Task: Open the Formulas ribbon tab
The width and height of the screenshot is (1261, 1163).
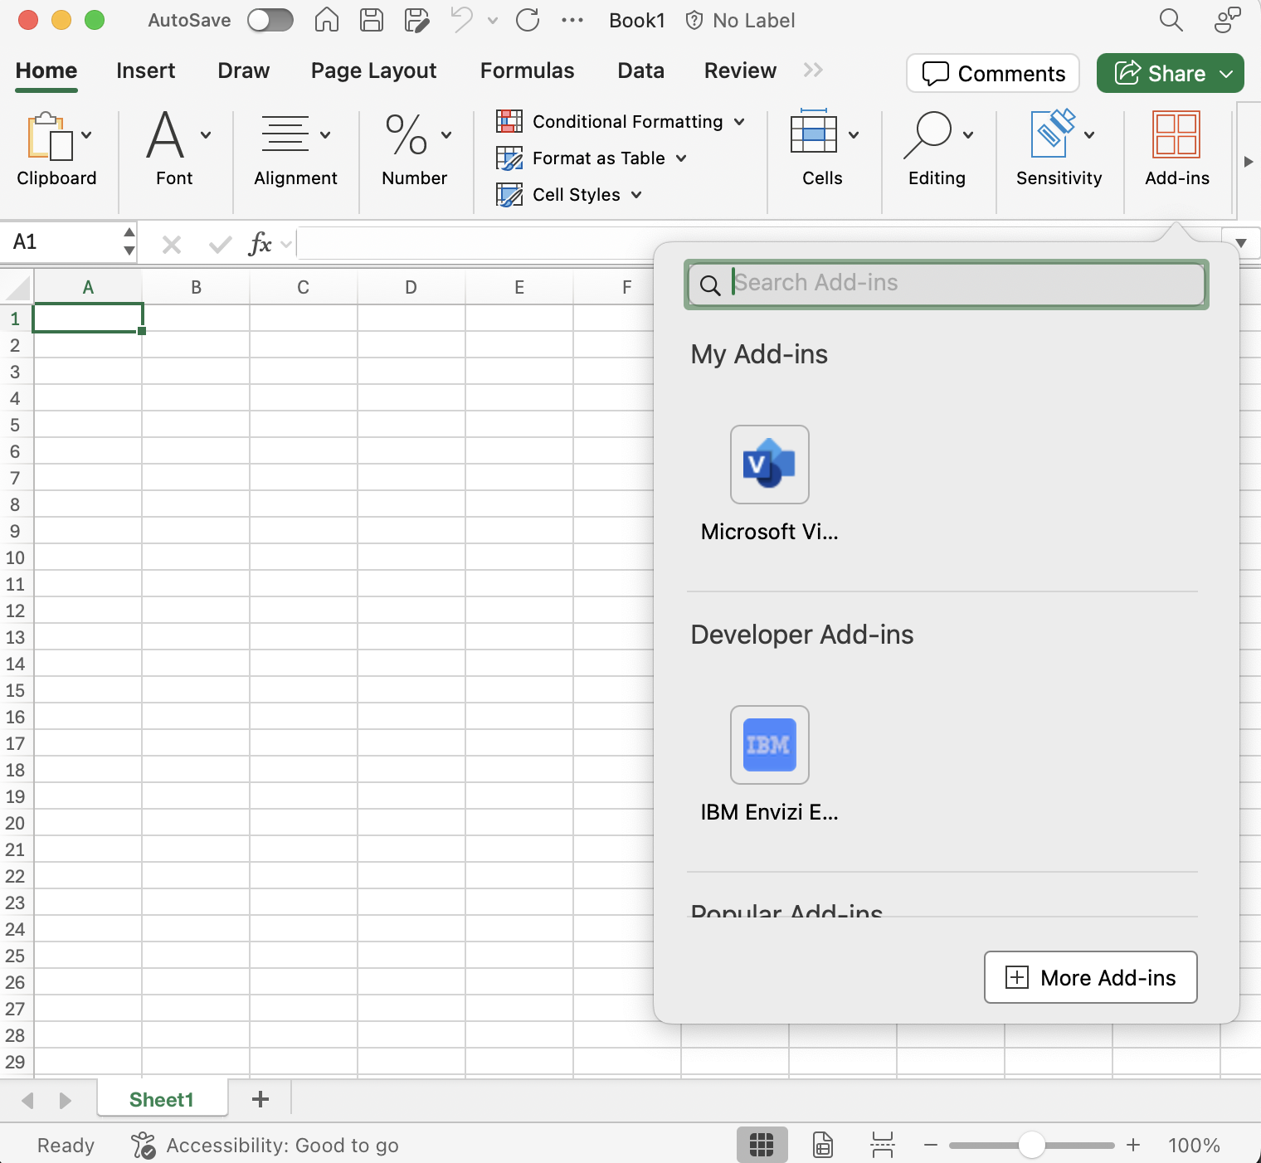Action: click(527, 71)
